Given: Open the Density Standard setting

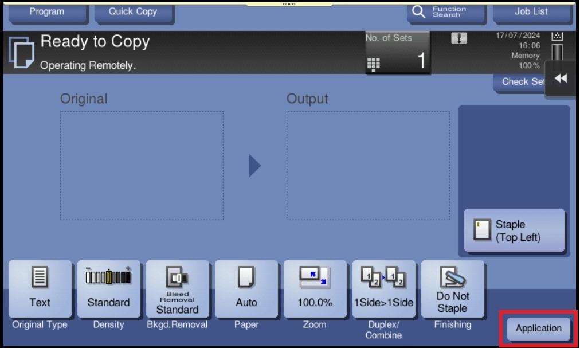Looking at the screenshot, I should [x=108, y=289].
